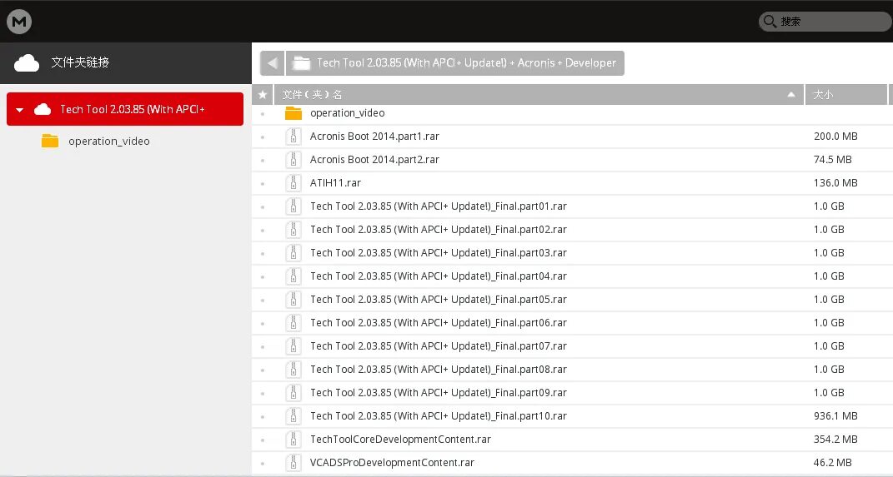Favorite dot for Final.part05.rar row
Image resolution: width=893 pixels, height=477 pixels.
coord(263,301)
